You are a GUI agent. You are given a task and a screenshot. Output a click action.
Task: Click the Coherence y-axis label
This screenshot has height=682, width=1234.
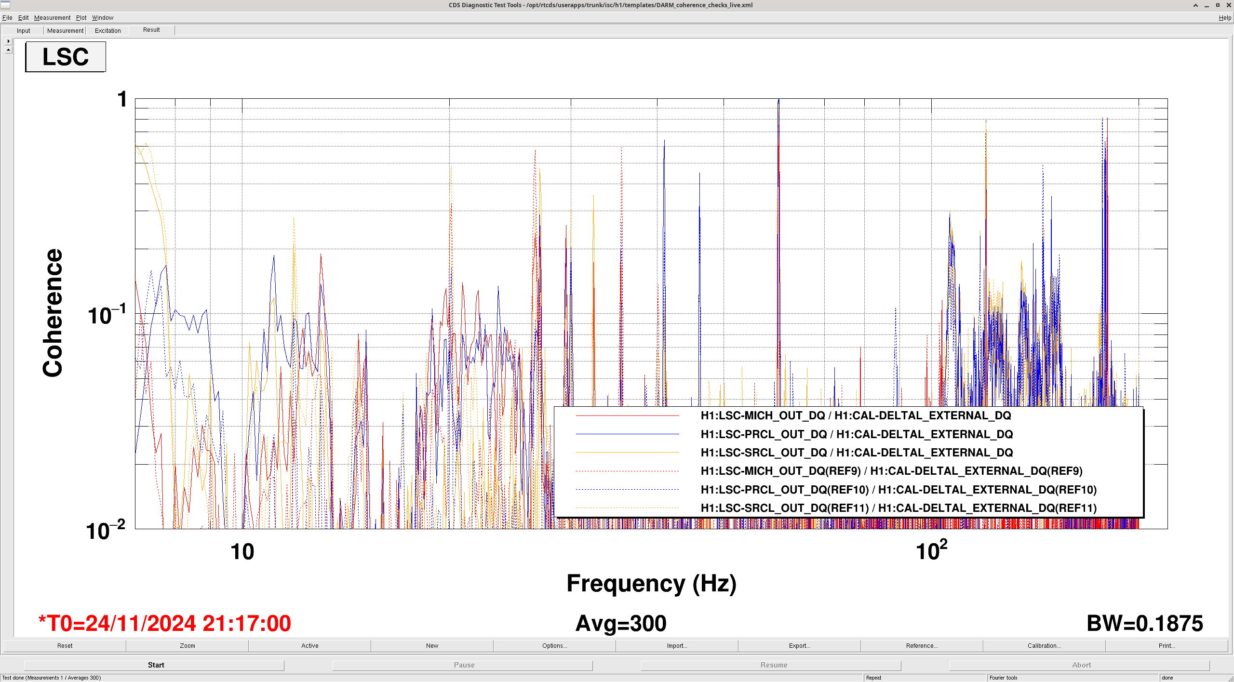pyautogui.click(x=53, y=313)
